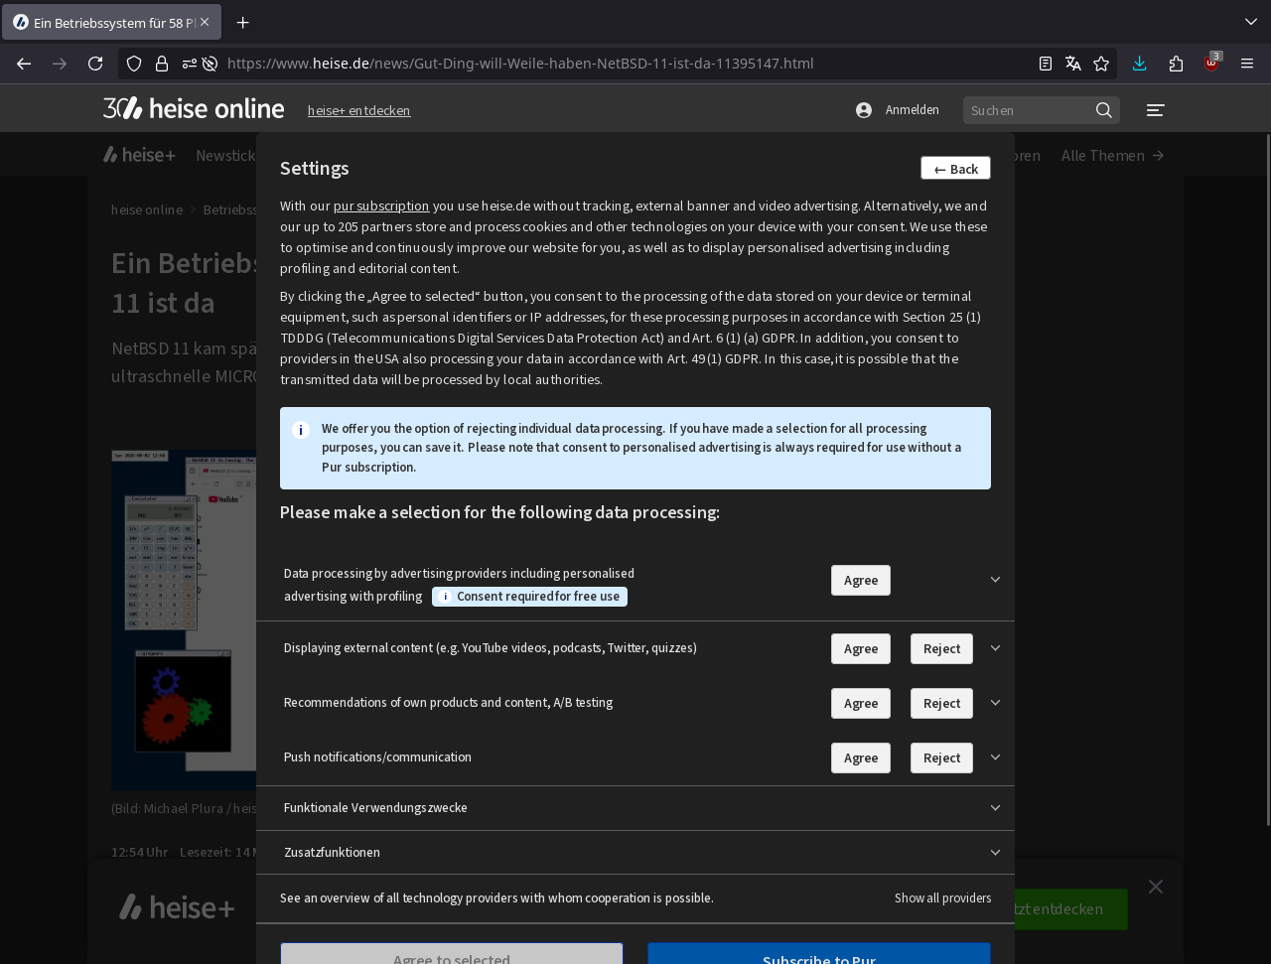Agree to push notifications/communication

point(861,758)
